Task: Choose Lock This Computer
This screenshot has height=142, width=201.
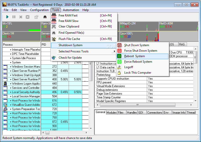Action: pos(143,73)
